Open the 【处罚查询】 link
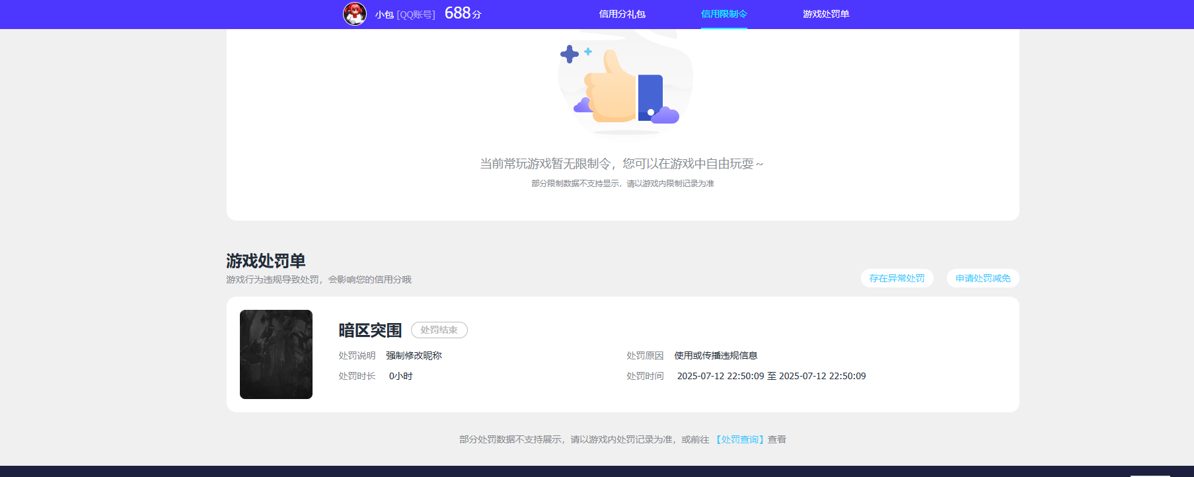This screenshot has height=477, width=1194. click(740, 439)
